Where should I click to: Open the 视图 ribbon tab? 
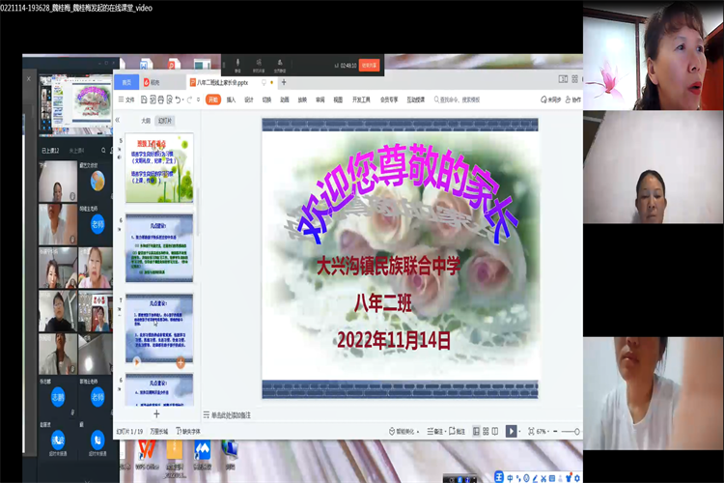pos(338,99)
